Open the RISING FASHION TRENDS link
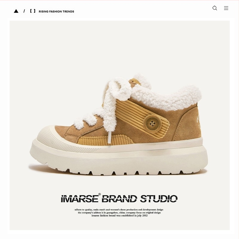This screenshot has height=239, width=239. pyautogui.click(x=56, y=11)
